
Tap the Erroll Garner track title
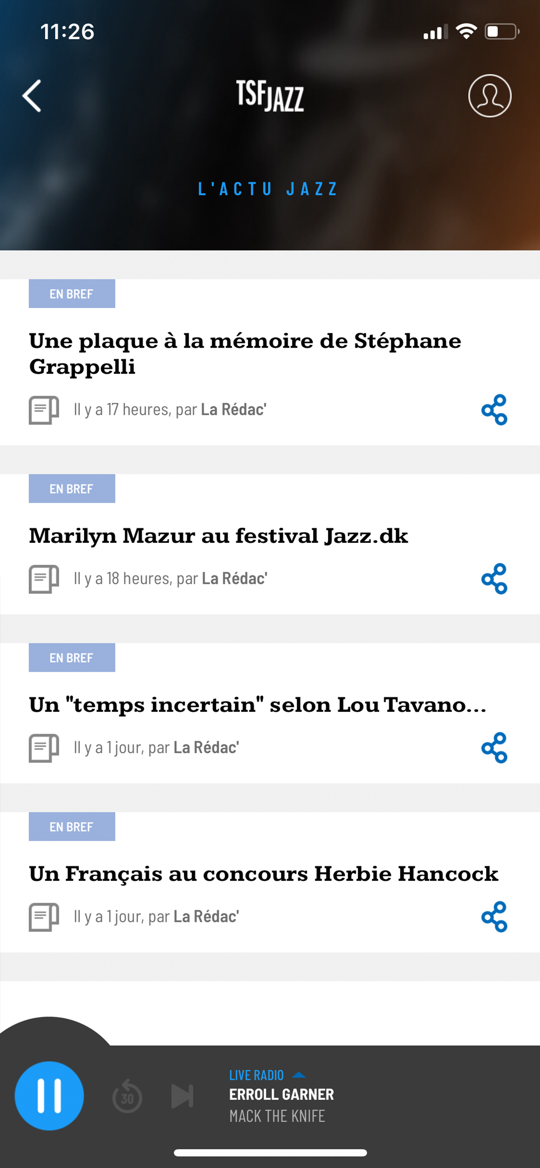pos(281,1094)
